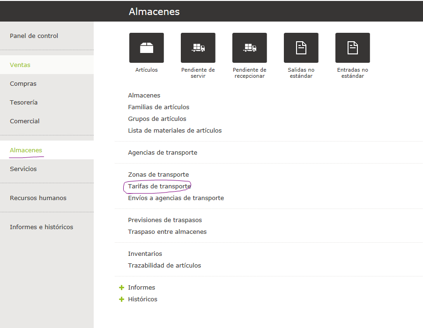Click the Artículos caption under box icon
The image size is (423, 328).
click(x=147, y=70)
